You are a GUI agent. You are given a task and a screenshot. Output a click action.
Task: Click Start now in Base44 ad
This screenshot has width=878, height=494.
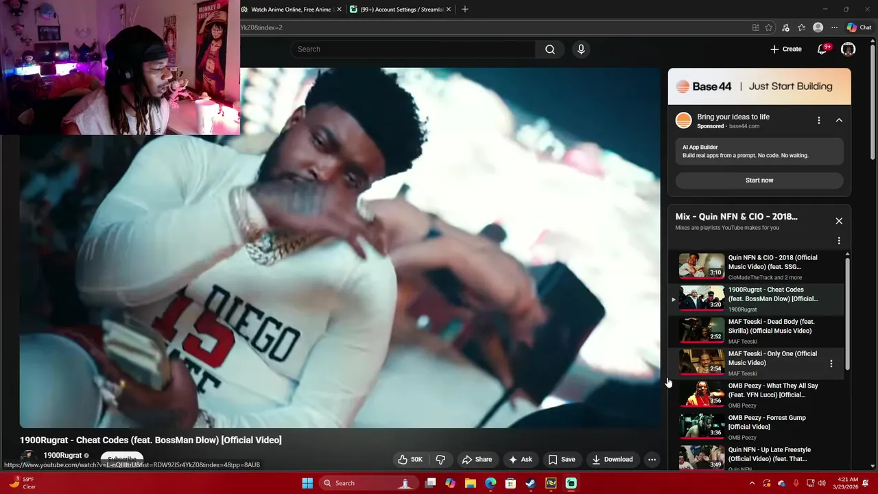coord(759,180)
